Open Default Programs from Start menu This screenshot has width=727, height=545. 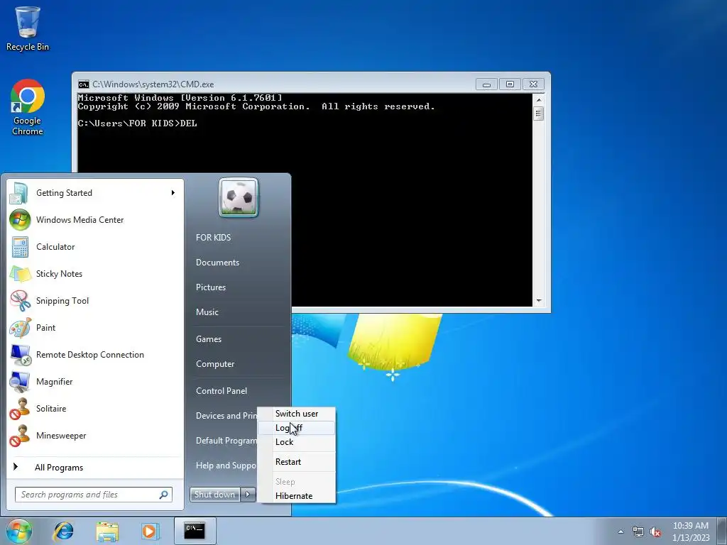tap(226, 441)
